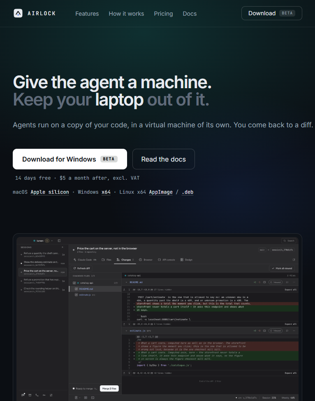The width and height of the screenshot is (315, 401).
Task: Go to How it works section
Action: (126, 14)
